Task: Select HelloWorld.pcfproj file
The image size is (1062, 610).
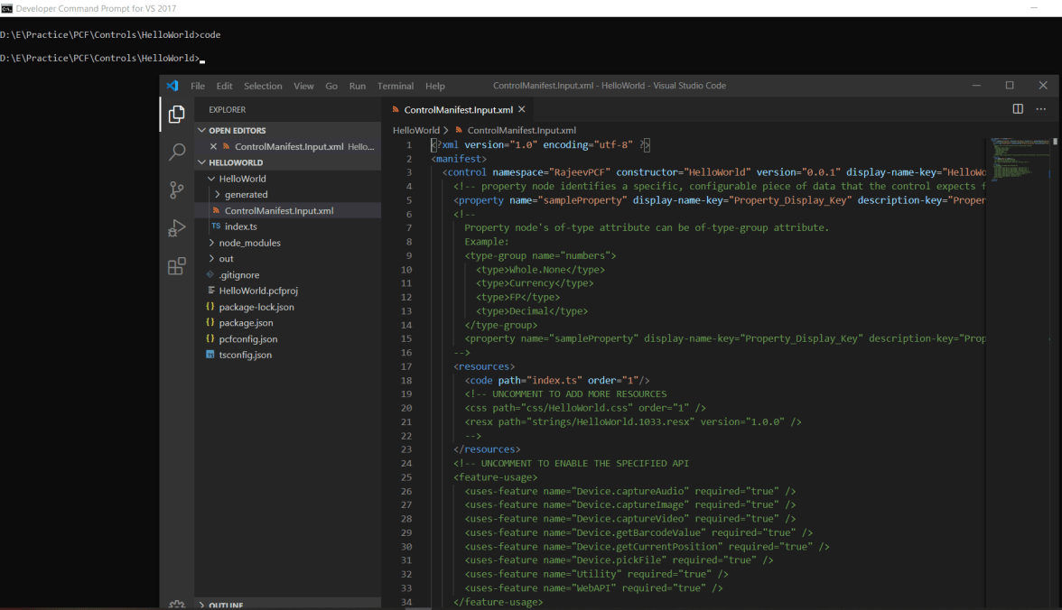Action: point(257,291)
